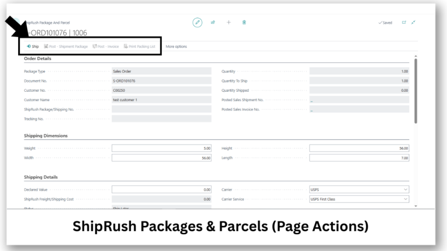Click the Saved status indicator
Image resolution: width=447 pixels, height=251 pixels.
[385, 23]
